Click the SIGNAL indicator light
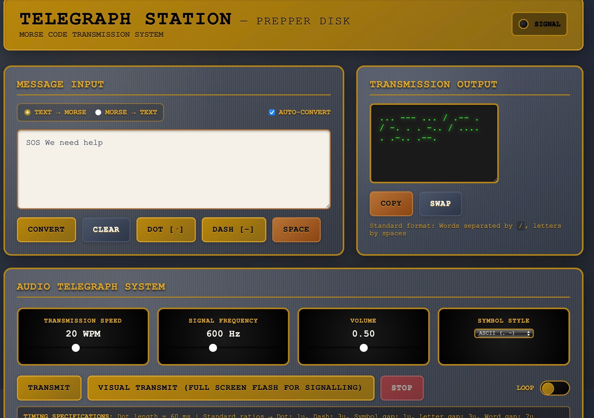Screen dimensions: 594x418 [523, 24]
